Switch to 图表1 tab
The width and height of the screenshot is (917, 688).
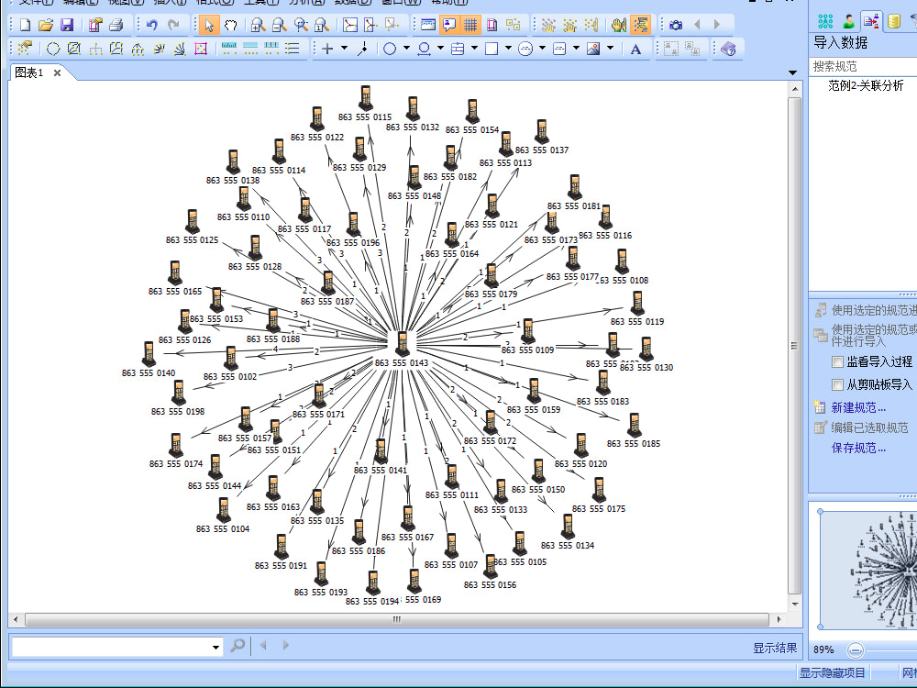pyautogui.click(x=28, y=72)
